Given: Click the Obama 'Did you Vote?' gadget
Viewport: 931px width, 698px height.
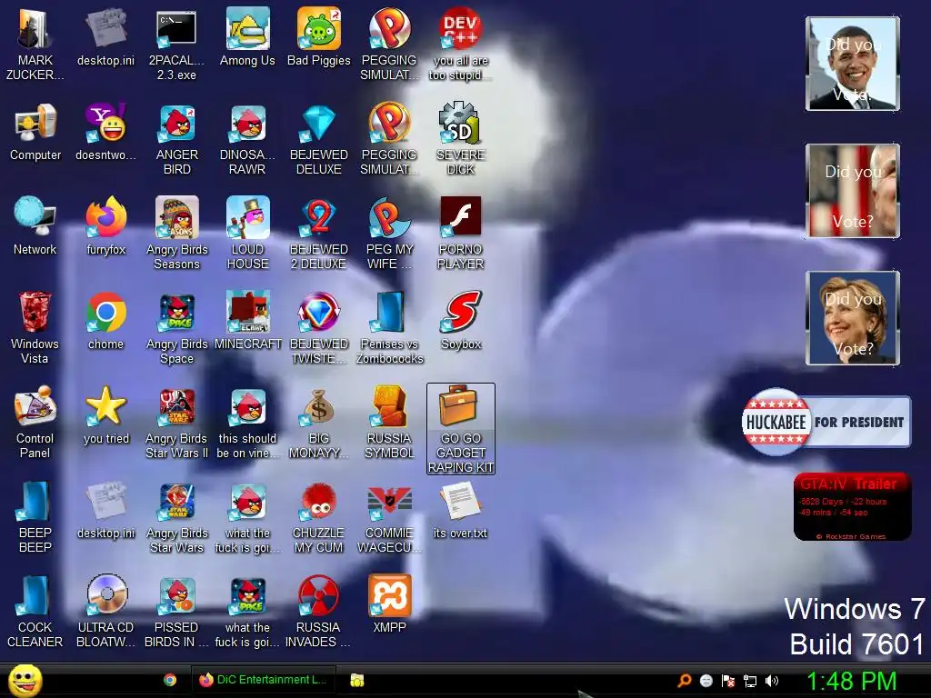Looking at the screenshot, I should (853, 64).
